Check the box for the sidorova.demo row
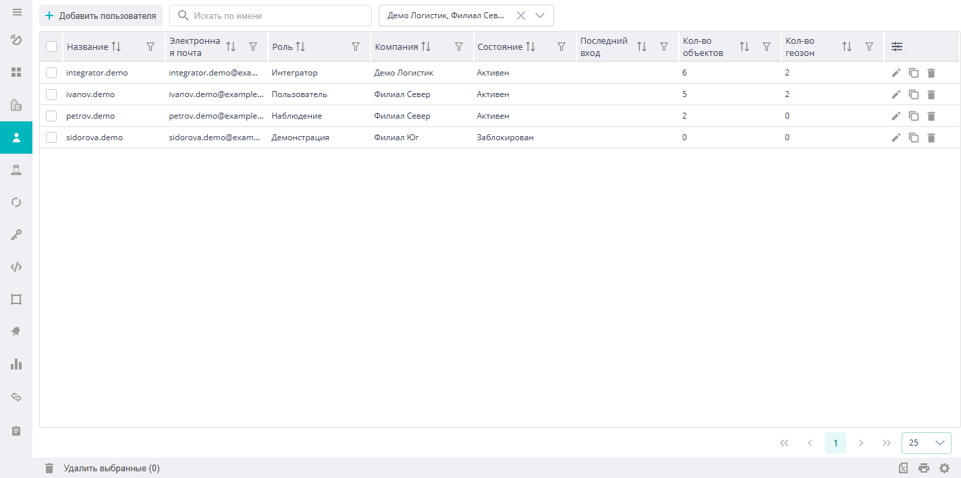Screen dimensions: 961x478 [x=51, y=138]
